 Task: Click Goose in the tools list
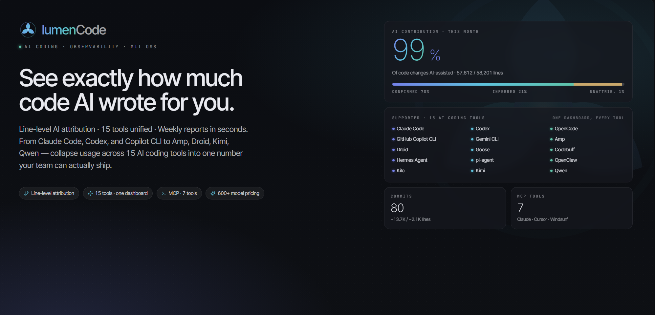(x=483, y=150)
